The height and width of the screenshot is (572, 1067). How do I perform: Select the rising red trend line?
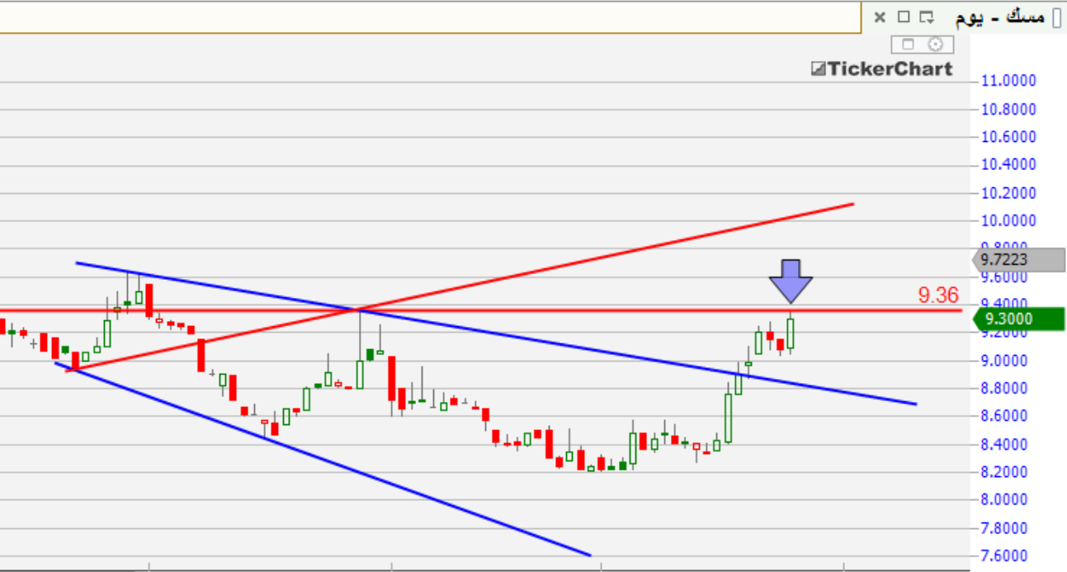pyautogui.click(x=459, y=287)
